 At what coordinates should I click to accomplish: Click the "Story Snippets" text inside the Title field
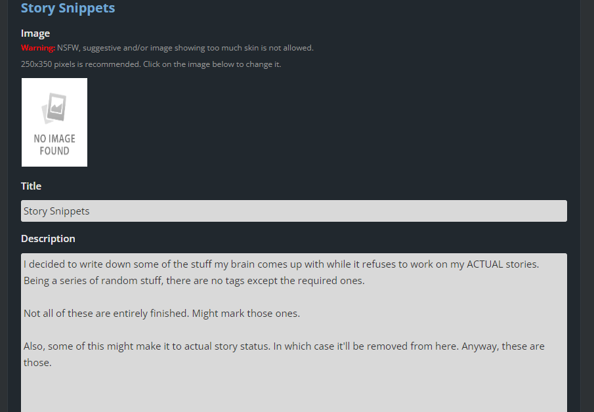pos(56,211)
